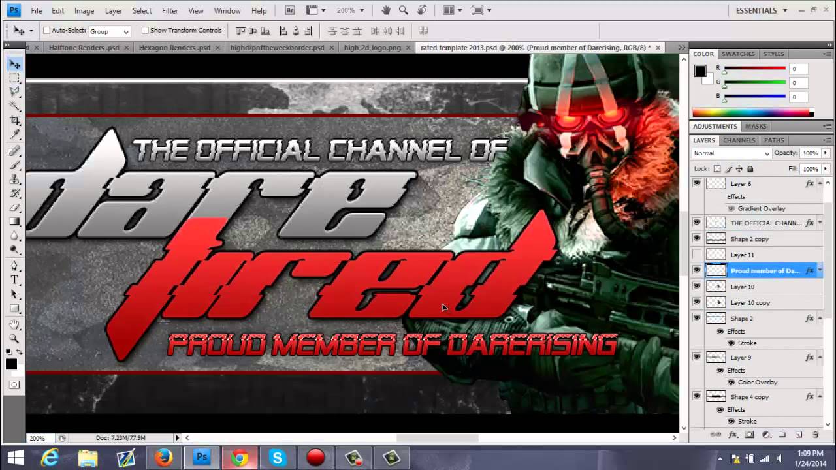This screenshot has height=470, width=836.
Task: Enable Show Transform Controls checkbox
Action: coord(145,31)
